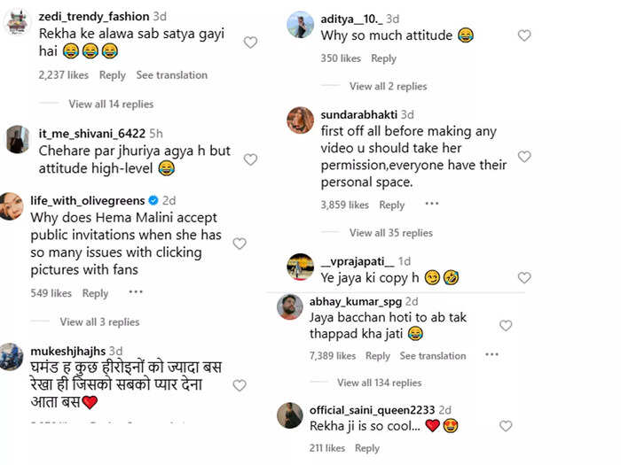The width and height of the screenshot is (621, 465).
Task: See translation of zedi_trendy_fashion's comment
Action: [171, 75]
